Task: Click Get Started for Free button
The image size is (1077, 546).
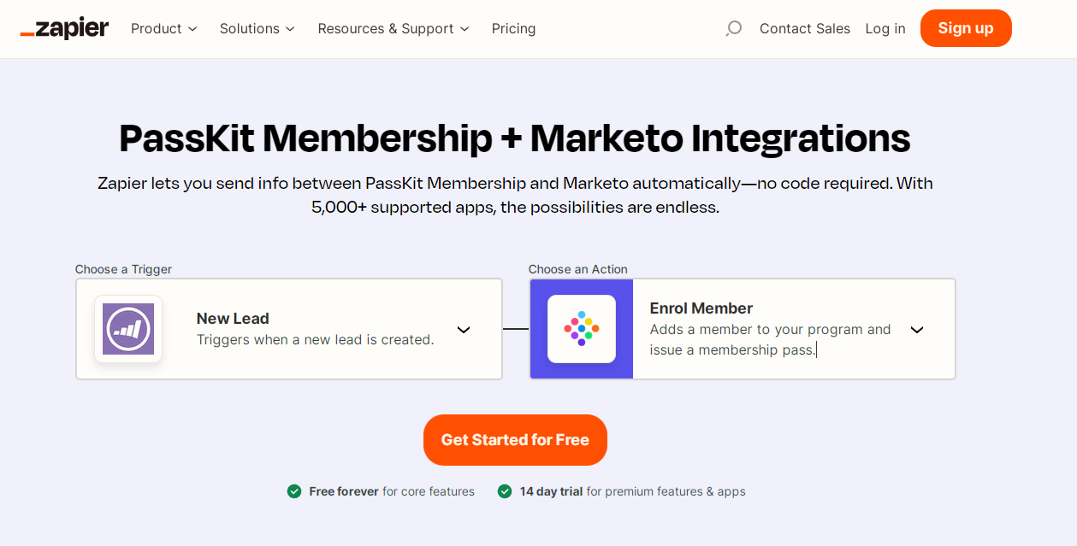Action: coord(515,440)
